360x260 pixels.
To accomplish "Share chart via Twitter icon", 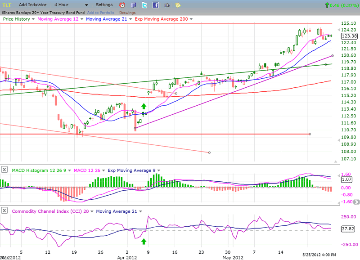I will click(x=144, y=5).
